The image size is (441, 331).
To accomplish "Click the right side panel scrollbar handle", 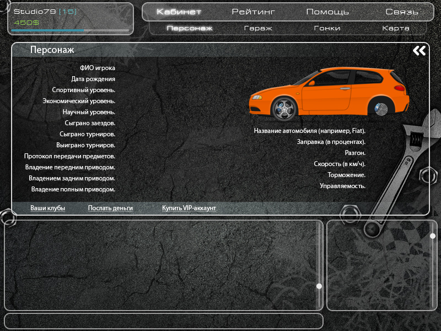I will point(433,236).
